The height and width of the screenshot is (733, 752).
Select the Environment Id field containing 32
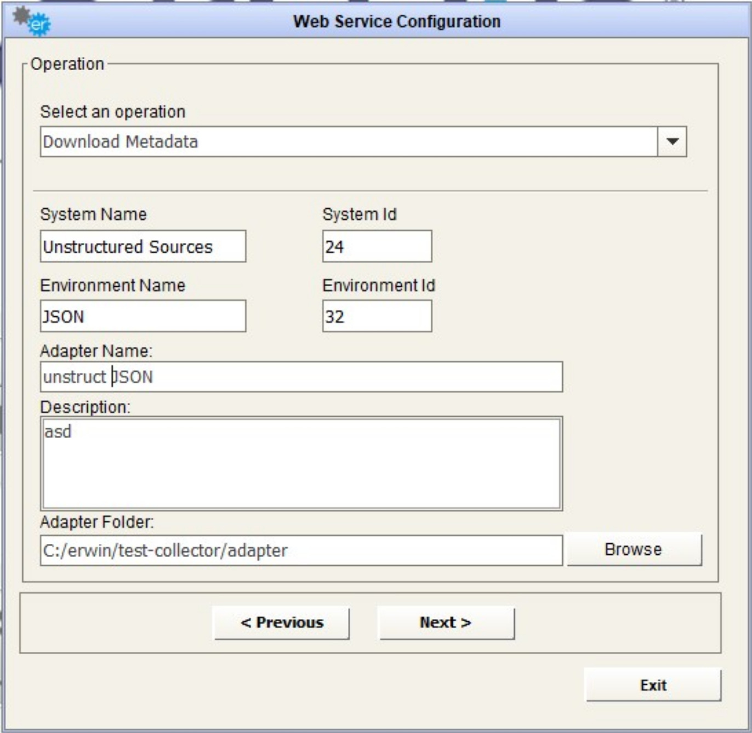(x=377, y=316)
